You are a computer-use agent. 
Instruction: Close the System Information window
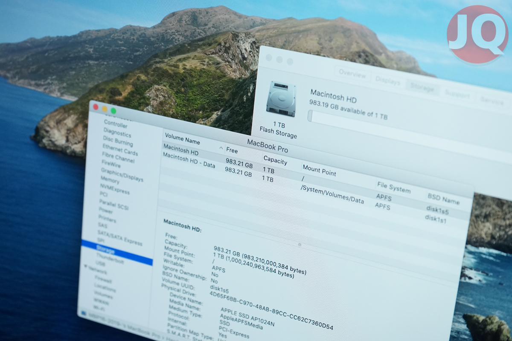(96, 107)
